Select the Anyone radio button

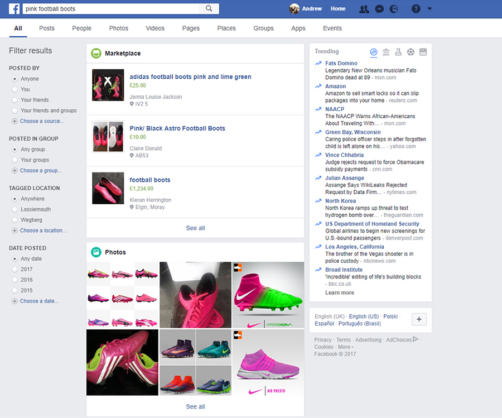click(x=15, y=79)
